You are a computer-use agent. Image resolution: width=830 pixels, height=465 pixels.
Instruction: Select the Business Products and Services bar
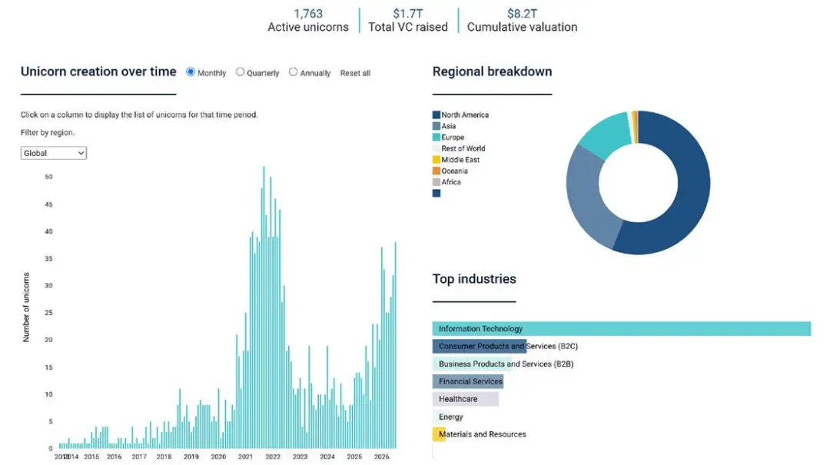(x=472, y=364)
